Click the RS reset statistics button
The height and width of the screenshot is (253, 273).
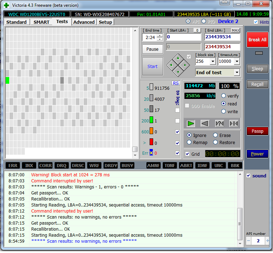click(x=176, y=83)
